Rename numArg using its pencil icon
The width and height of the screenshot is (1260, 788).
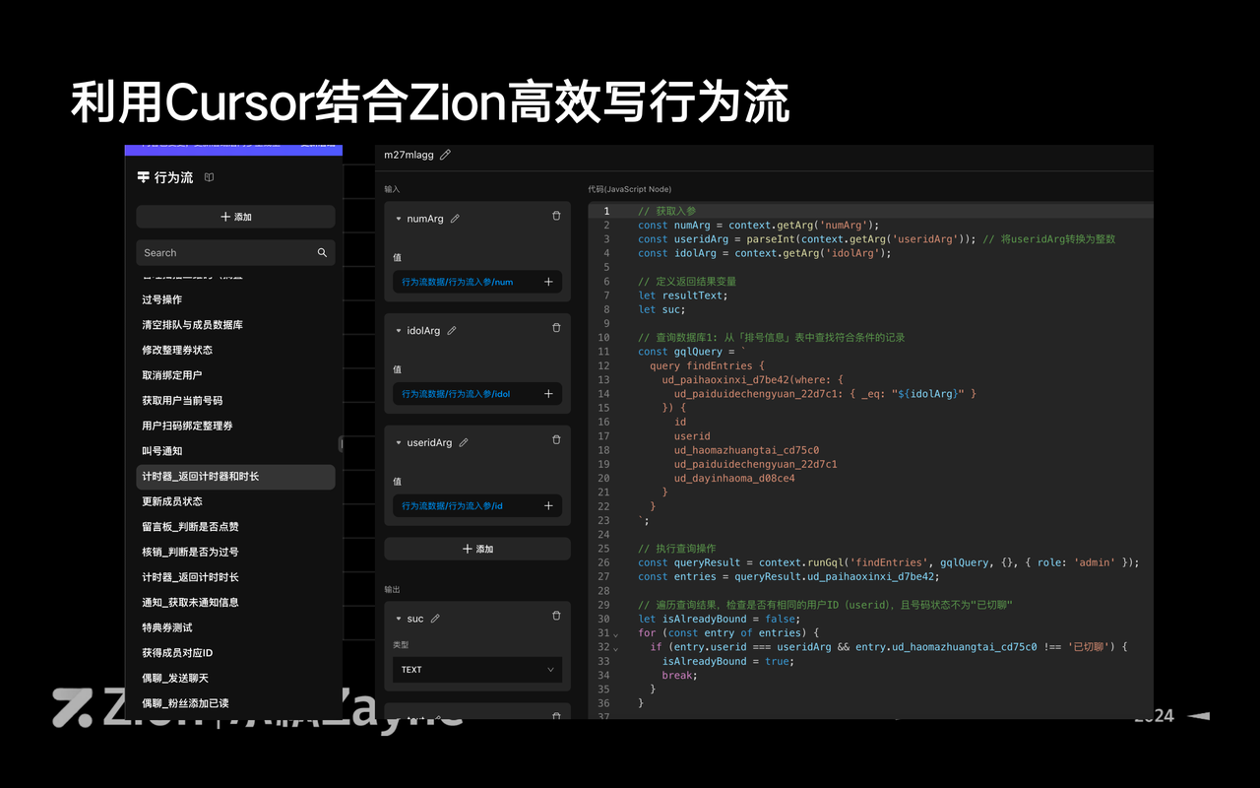pyautogui.click(x=455, y=219)
